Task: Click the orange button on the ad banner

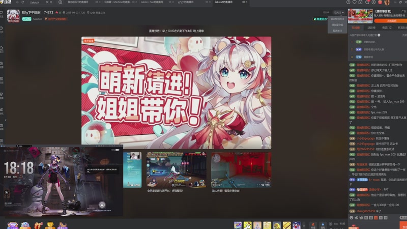Action: point(391,21)
